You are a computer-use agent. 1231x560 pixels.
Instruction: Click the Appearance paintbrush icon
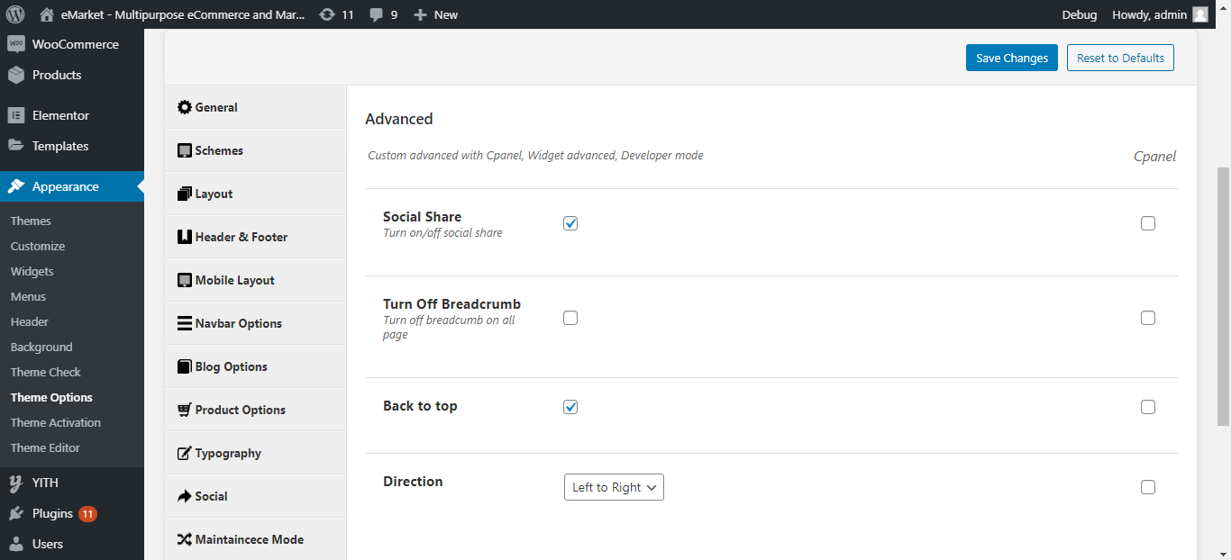16,186
